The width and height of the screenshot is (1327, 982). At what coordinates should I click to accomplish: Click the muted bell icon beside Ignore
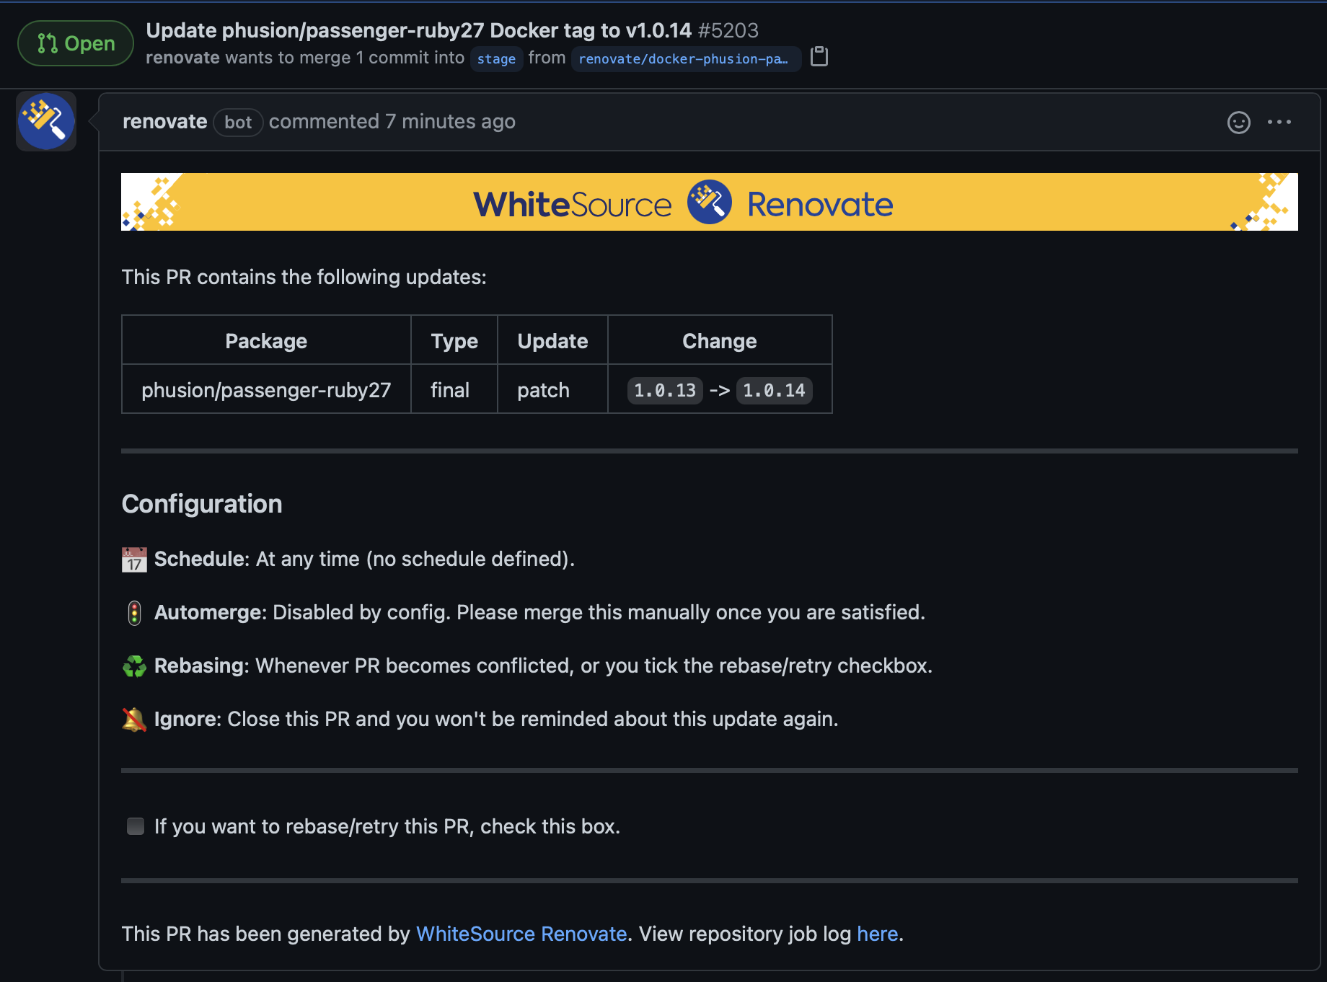tap(134, 719)
